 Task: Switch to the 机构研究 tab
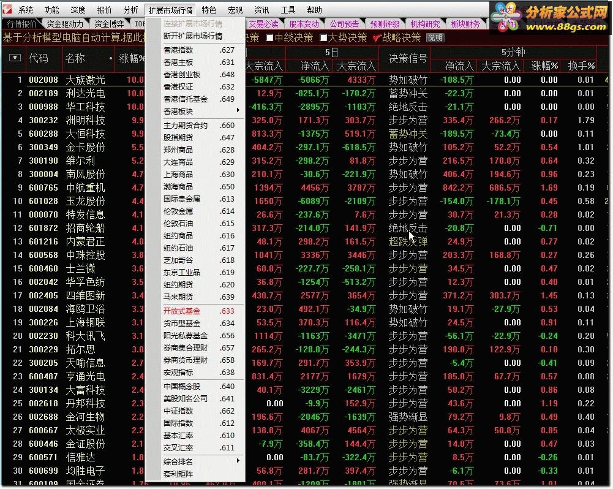(x=426, y=25)
